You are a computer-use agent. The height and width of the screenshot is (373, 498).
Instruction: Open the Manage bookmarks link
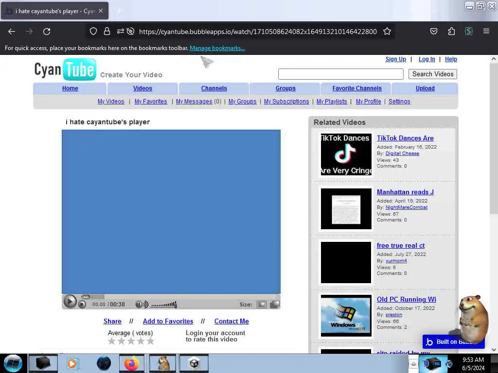(x=217, y=48)
